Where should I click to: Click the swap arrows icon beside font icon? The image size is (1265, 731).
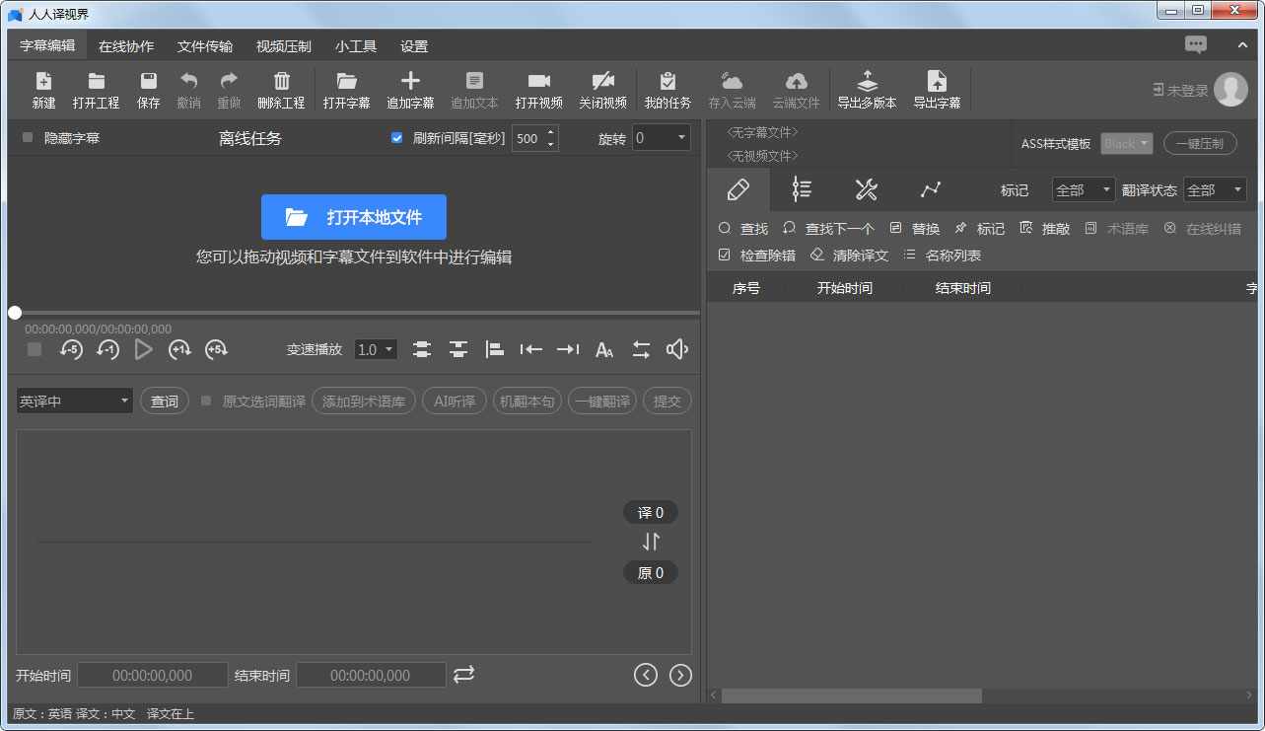click(x=641, y=349)
